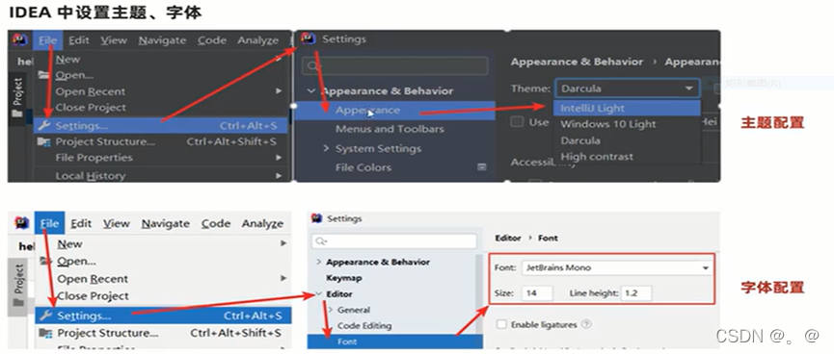
Task: Open the New submenu arrow in light menu
Action: click(x=283, y=243)
